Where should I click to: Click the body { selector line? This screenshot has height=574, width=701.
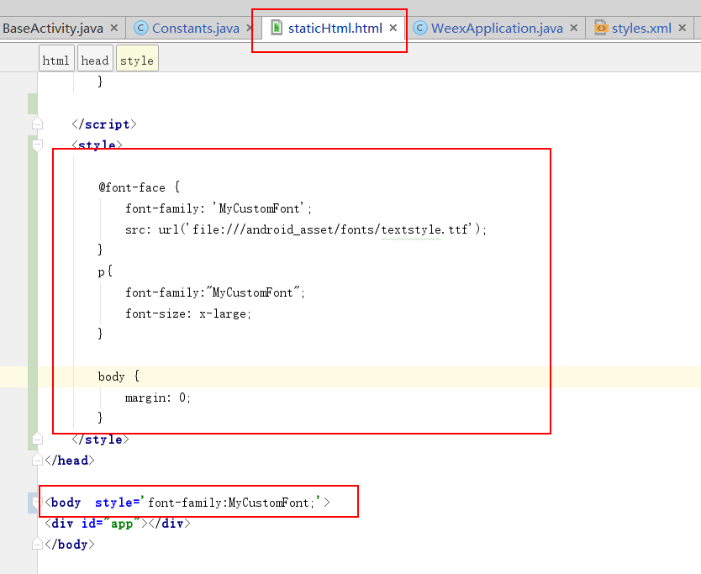[119, 377]
